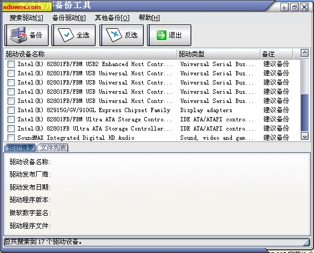
Task: Tick the 82915G/GV/910GL Express Chipset checkbox
Action: [x=11, y=110]
